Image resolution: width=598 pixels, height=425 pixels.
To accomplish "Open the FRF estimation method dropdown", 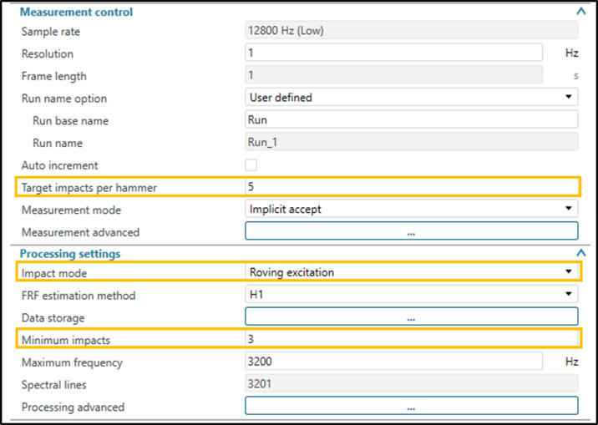I will (411, 295).
